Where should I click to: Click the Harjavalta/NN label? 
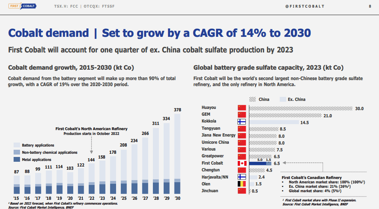[215, 177]
